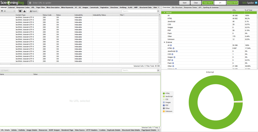Click the Export button in top toolbar
Image resolution: width=258 pixels, height=132 pixels.
33,11
